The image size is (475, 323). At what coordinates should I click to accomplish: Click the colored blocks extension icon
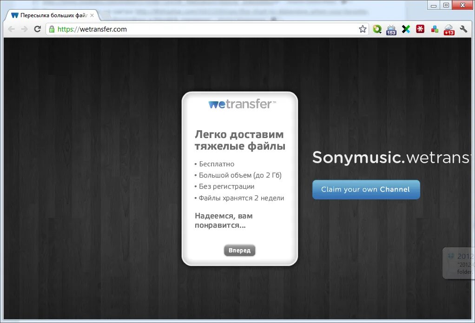(435, 29)
